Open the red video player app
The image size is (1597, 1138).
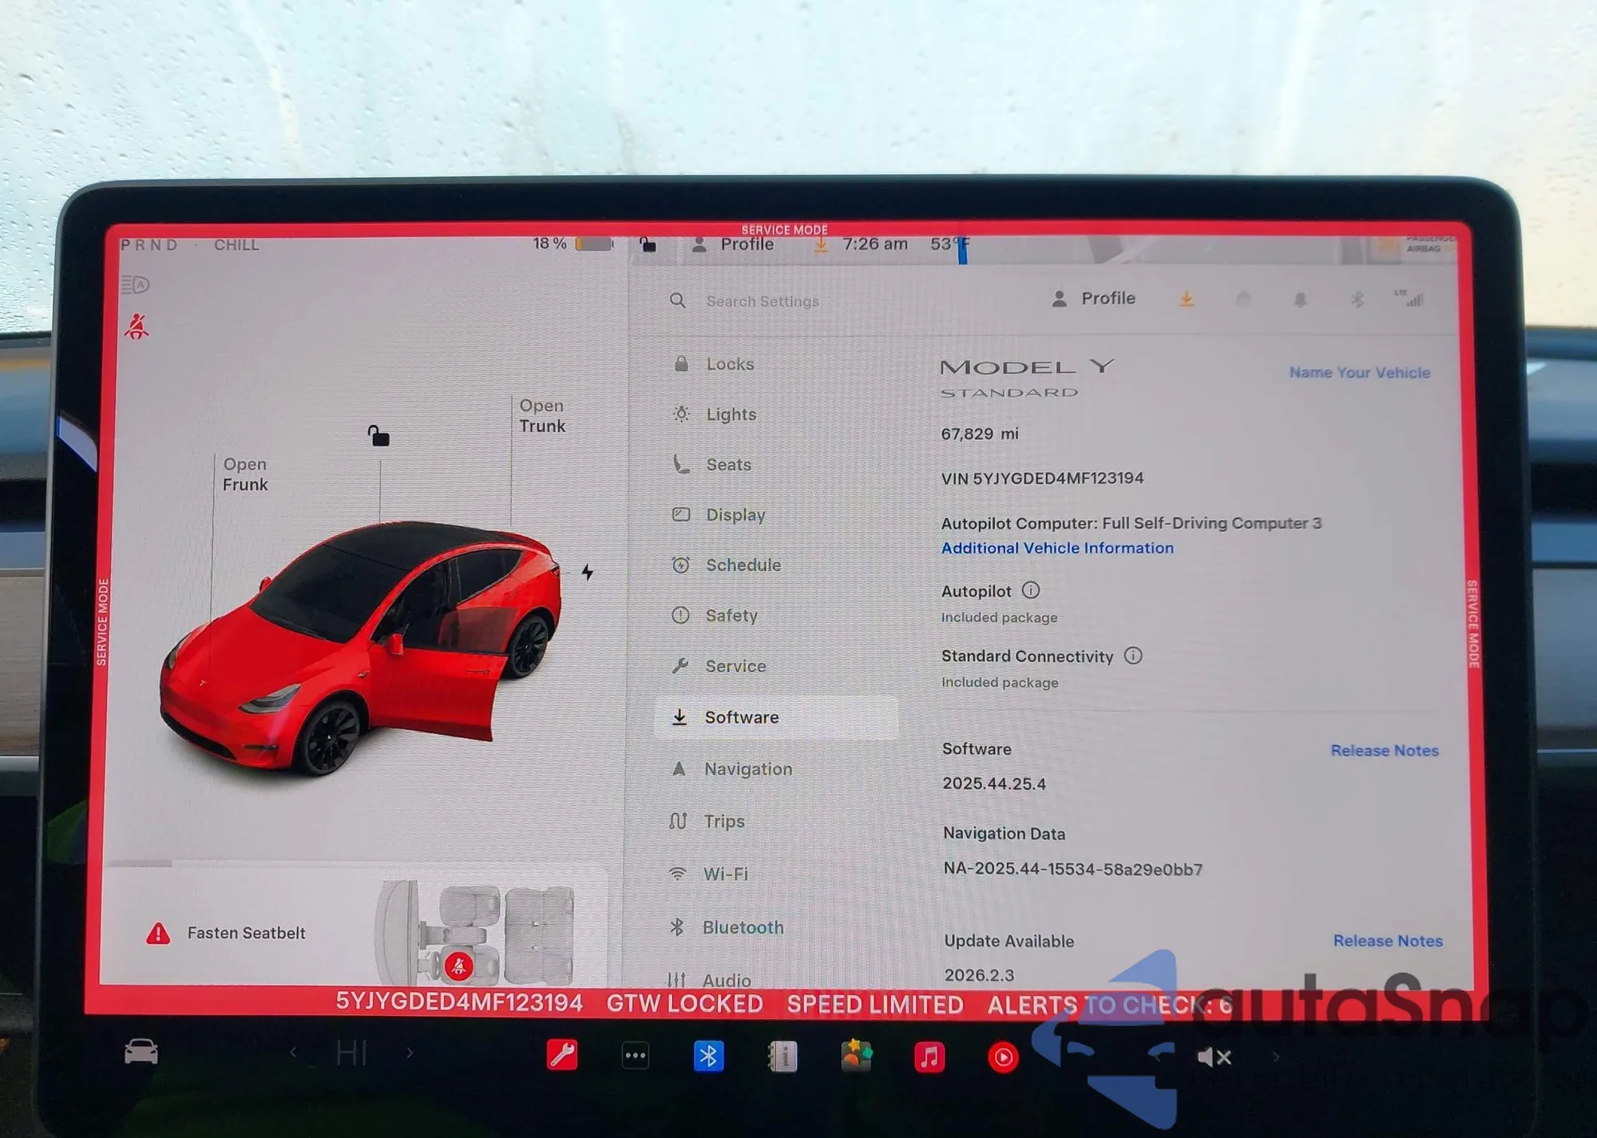tap(1003, 1057)
